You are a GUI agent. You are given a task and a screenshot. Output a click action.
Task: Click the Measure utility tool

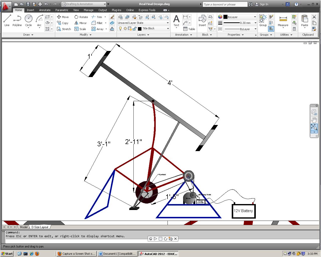click(x=283, y=21)
